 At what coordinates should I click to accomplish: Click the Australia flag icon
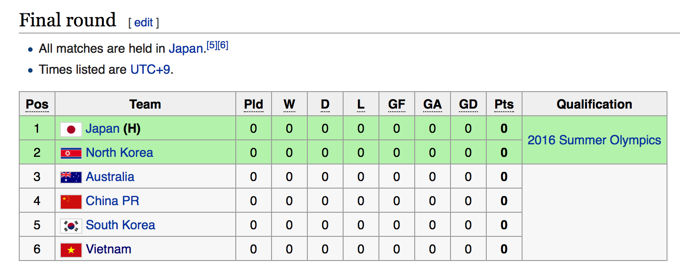pyautogui.click(x=71, y=177)
